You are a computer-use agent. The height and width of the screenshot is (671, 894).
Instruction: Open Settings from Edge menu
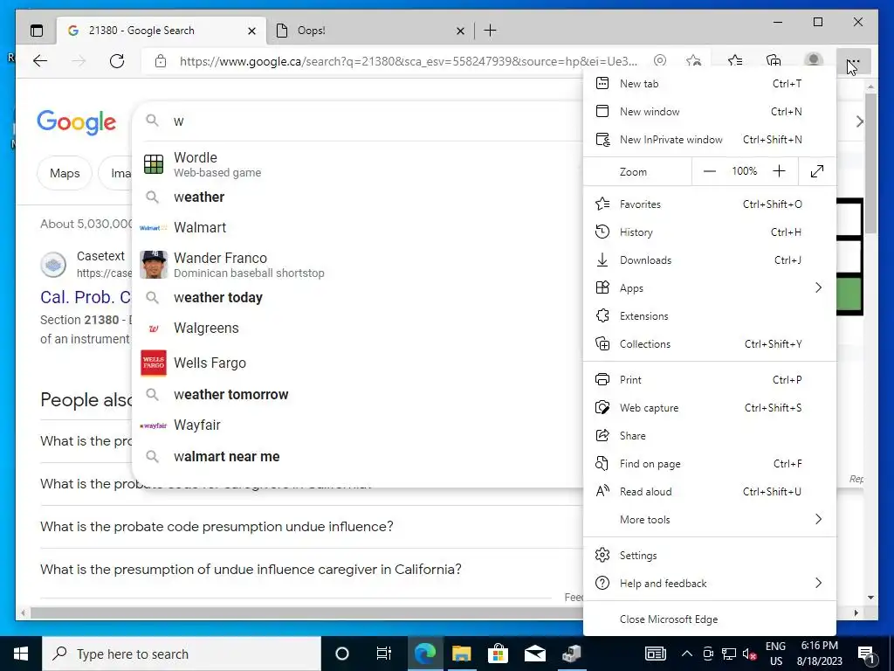(x=709, y=555)
